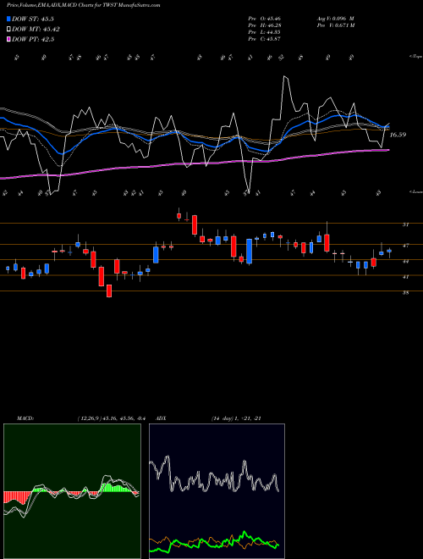
Task: Click the 'Pre L: 44.35' value
Action: point(264,32)
